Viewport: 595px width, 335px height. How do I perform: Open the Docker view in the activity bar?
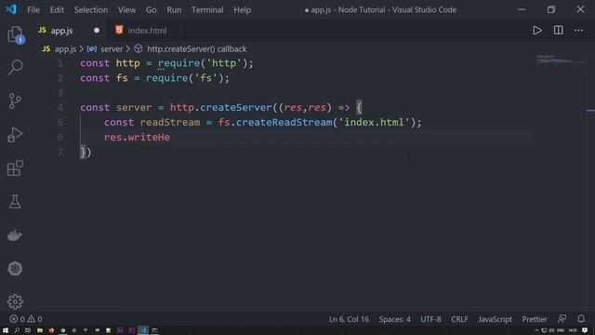pos(15,235)
